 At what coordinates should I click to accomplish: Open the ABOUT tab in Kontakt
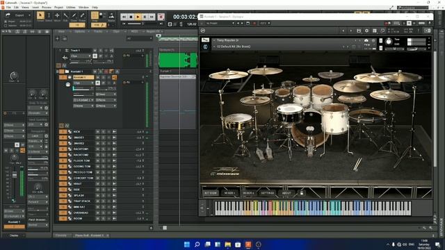[x=286, y=193]
